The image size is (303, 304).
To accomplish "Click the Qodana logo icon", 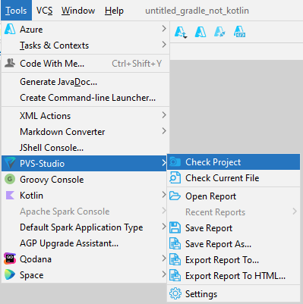I will point(10,259).
